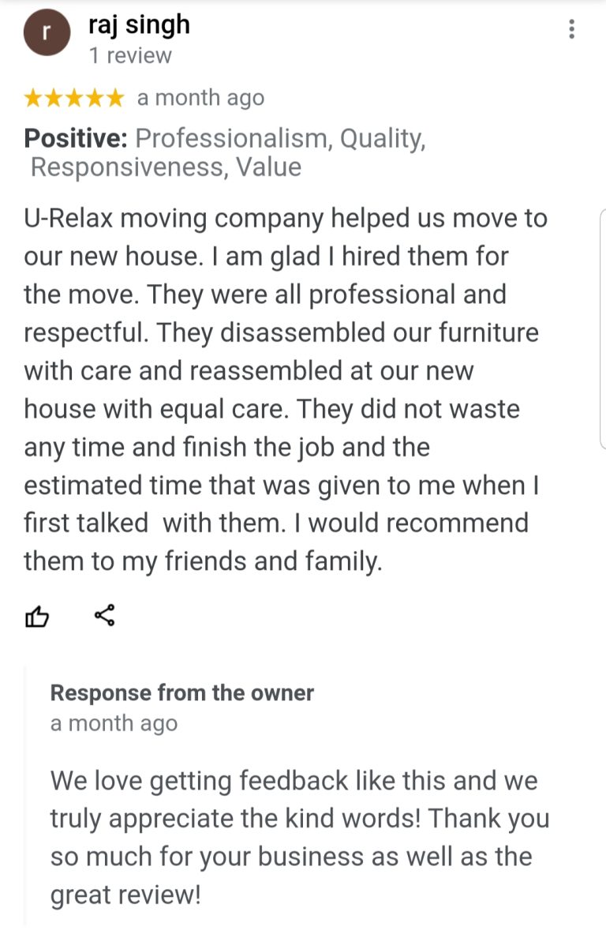
Task: View the reviewer's 1 review count
Action: click(129, 56)
